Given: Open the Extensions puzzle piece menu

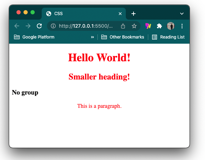Looking at the screenshot, I should click(x=159, y=26).
